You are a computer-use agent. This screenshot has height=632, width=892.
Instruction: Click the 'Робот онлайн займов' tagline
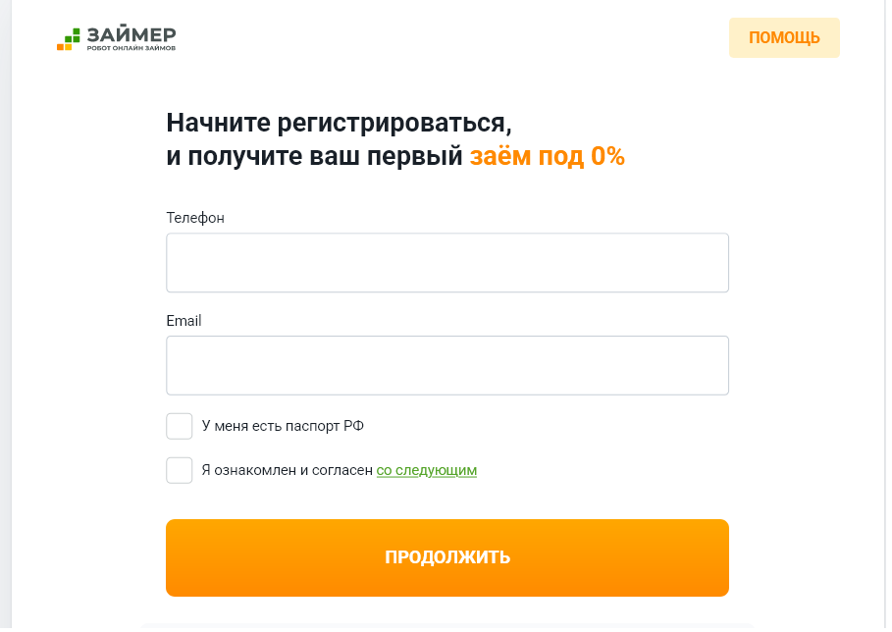click(x=131, y=48)
